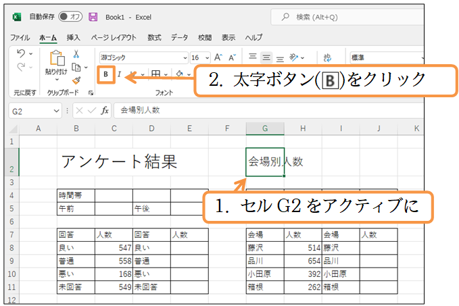Open the 表示 (View) tab
The image size is (459, 306).
(228, 37)
